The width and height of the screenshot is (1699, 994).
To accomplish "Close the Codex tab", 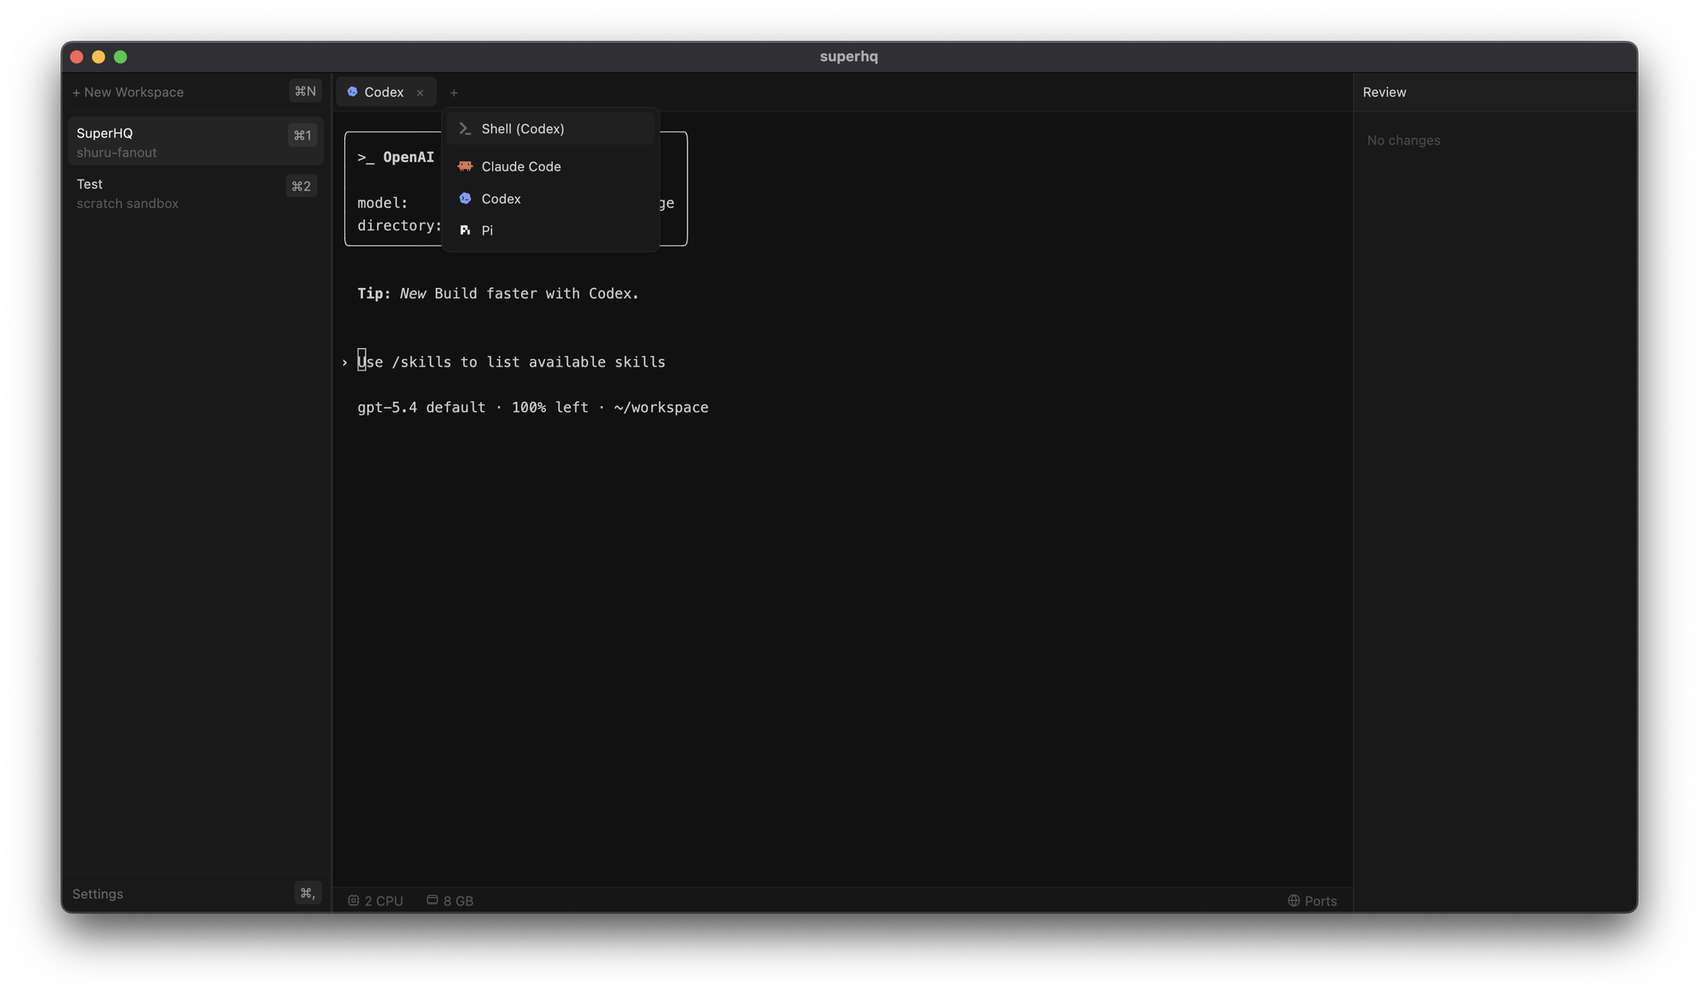I will click(420, 93).
